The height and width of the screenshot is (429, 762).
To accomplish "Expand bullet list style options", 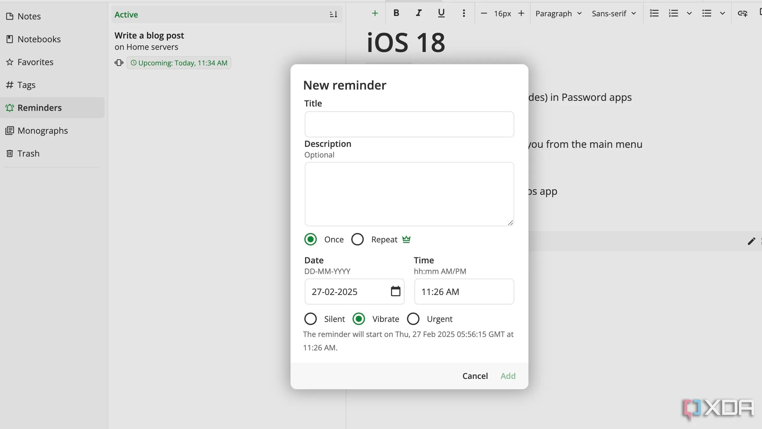I will (x=722, y=13).
